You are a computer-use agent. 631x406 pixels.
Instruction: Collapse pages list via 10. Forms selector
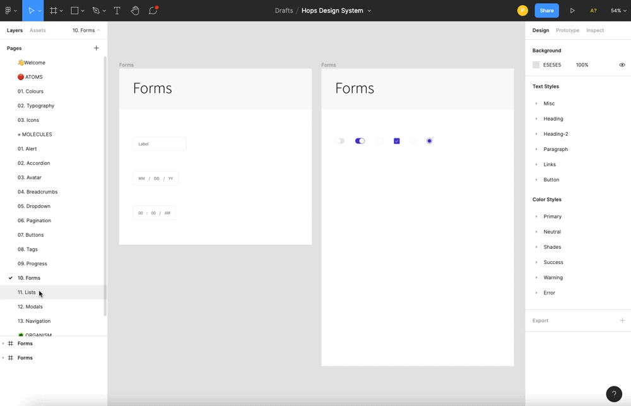point(86,30)
